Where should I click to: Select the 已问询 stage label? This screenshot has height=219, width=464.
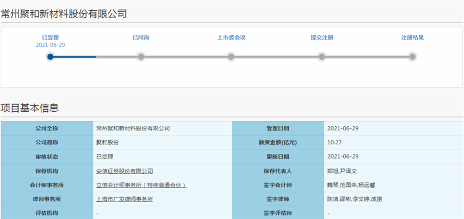click(x=141, y=38)
